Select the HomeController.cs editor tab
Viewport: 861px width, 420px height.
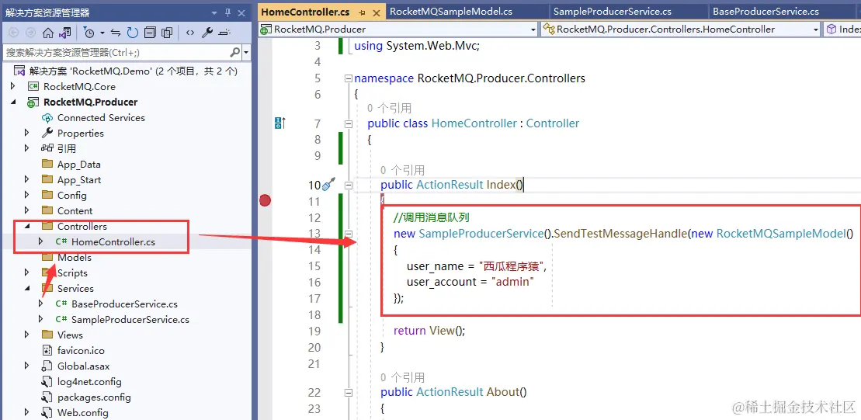tap(305, 12)
